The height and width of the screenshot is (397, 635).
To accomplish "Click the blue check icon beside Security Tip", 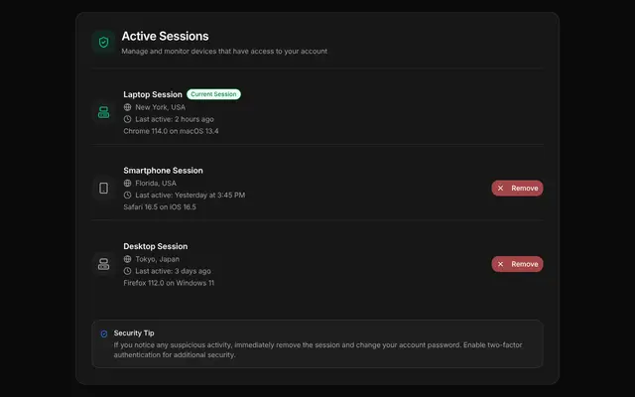I will click(104, 333).
